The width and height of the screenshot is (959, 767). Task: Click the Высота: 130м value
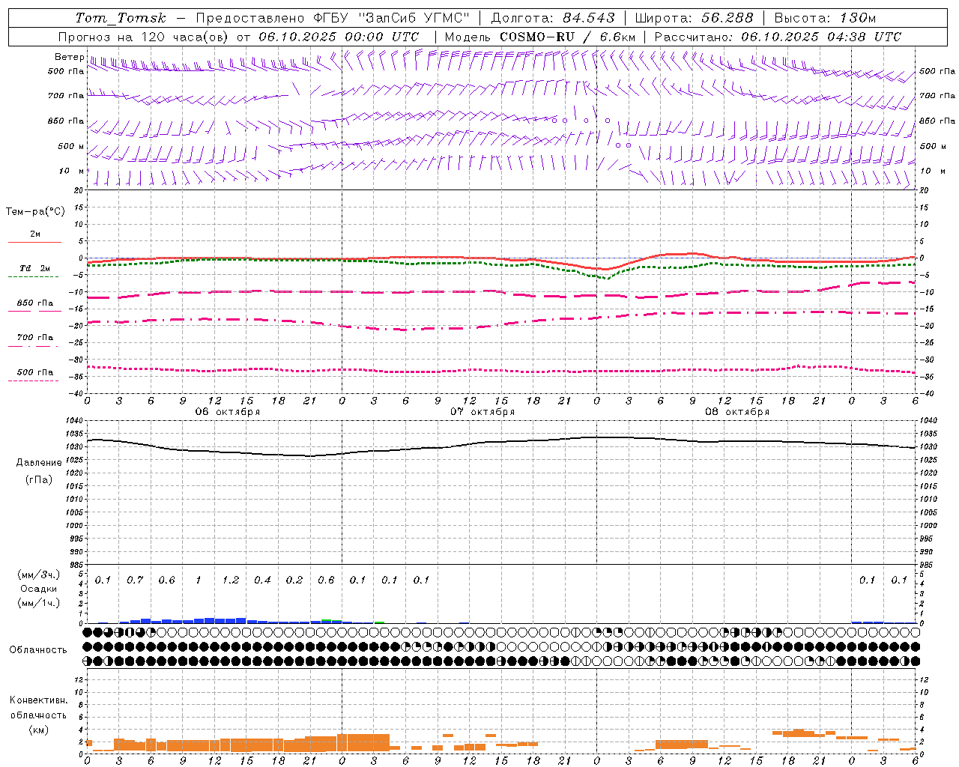825,18
